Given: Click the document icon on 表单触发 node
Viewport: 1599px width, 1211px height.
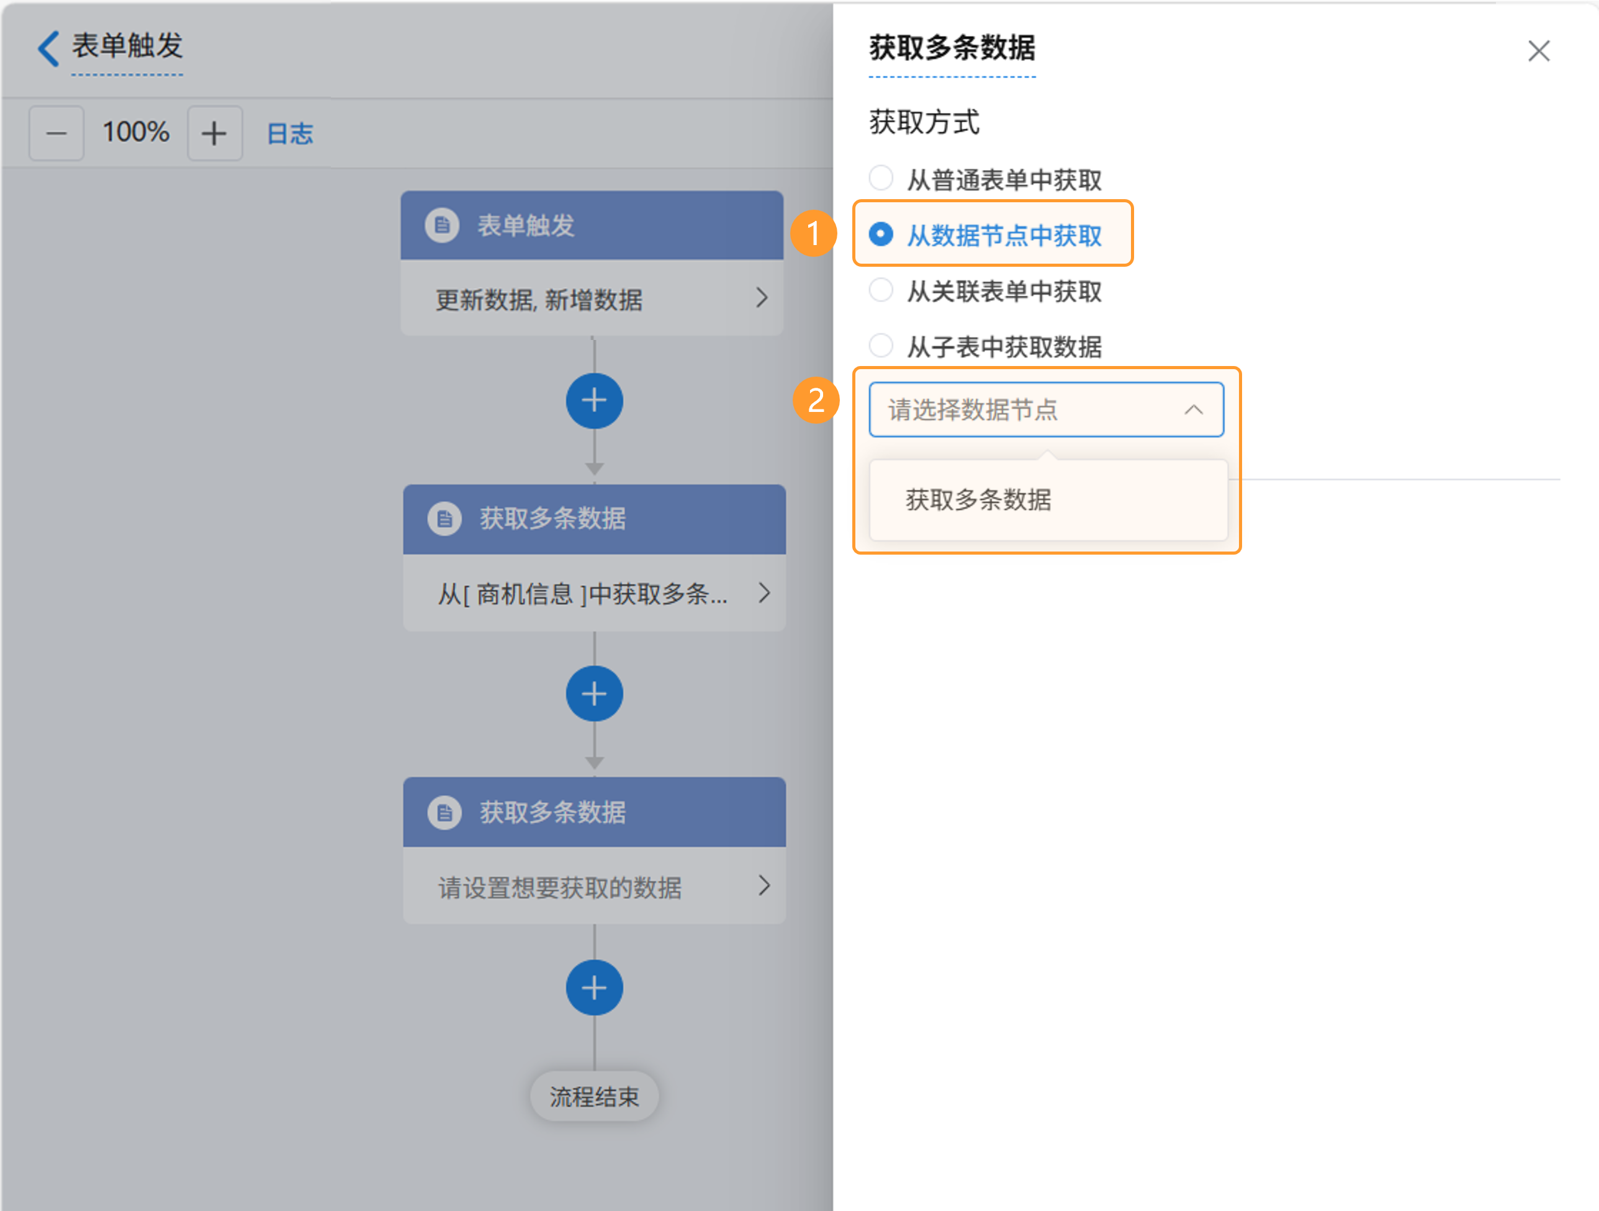Looking at the screenshot, I should pos(442,225).
